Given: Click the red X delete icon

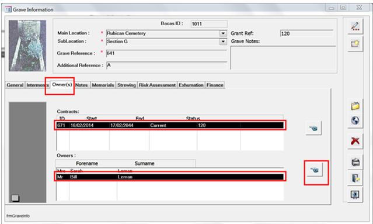Looking at the screenshot, I should click(355, 141).
